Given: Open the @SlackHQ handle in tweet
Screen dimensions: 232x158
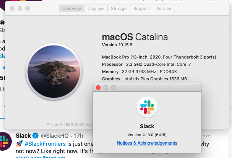Looking at the screenshot, I should tap(55, 136).
